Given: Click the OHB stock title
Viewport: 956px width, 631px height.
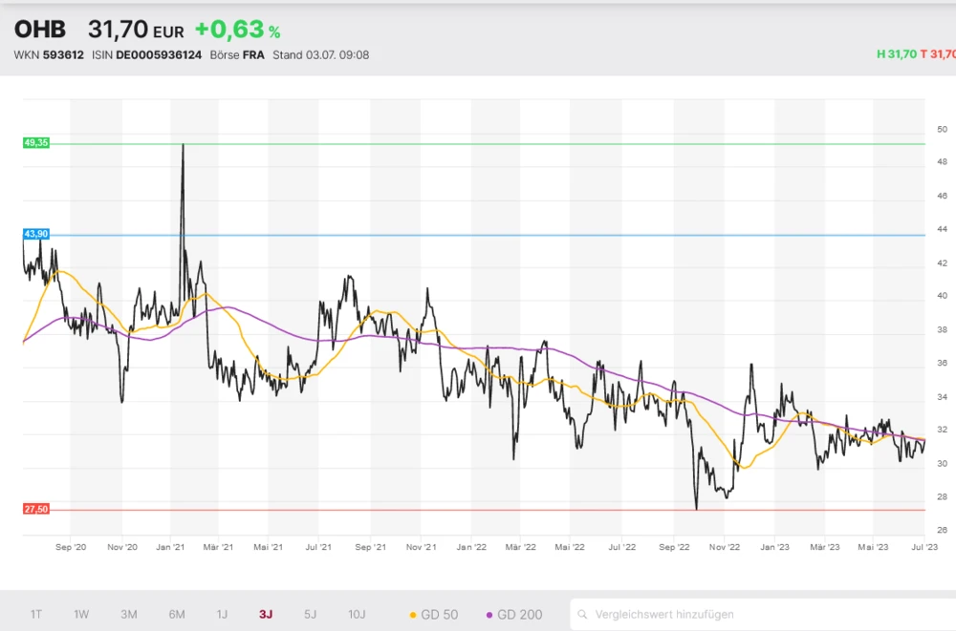Looking at the screenshot, I should [40, 30].
